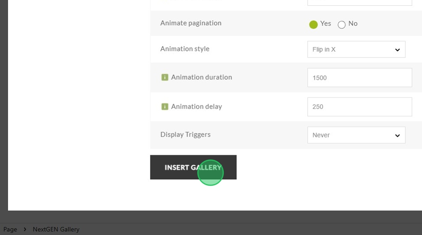Click the "Yes" label text
The height and width of the screenshot is (235, 422).
click(325, 24)
